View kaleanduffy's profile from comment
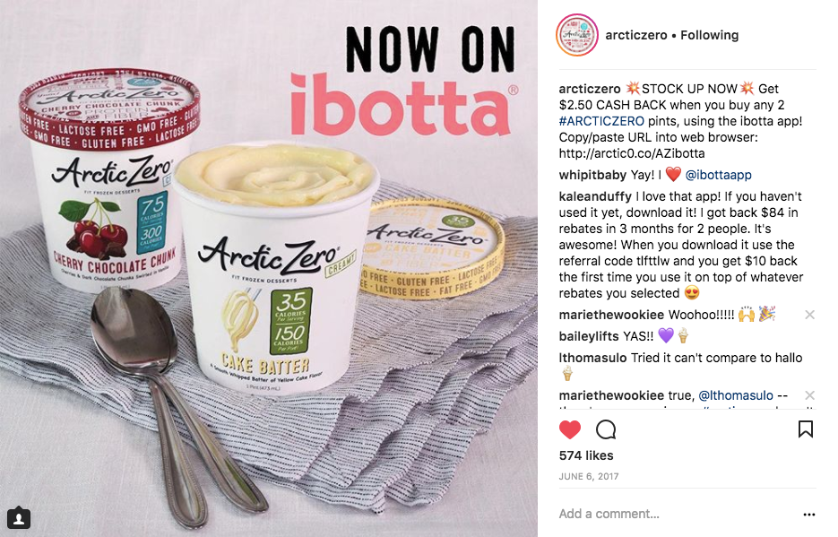Screen dimensions: 838x537 [x=595, y=196]
